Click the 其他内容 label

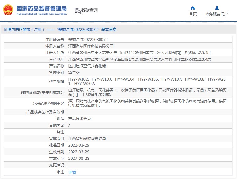pos(57,126)
